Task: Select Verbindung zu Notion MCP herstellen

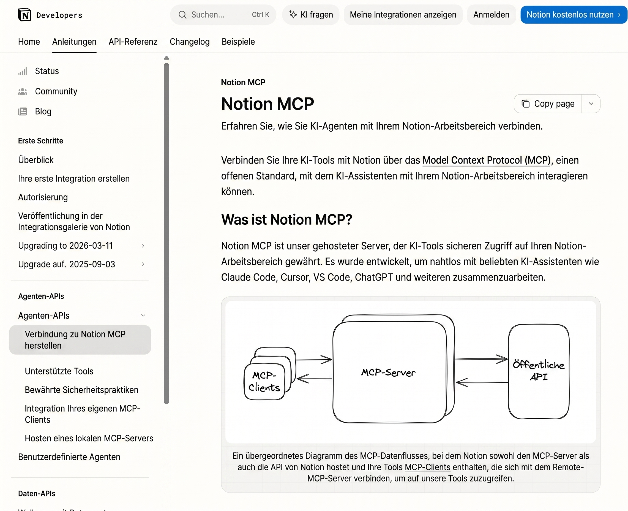Action: [x=80, y=340]
